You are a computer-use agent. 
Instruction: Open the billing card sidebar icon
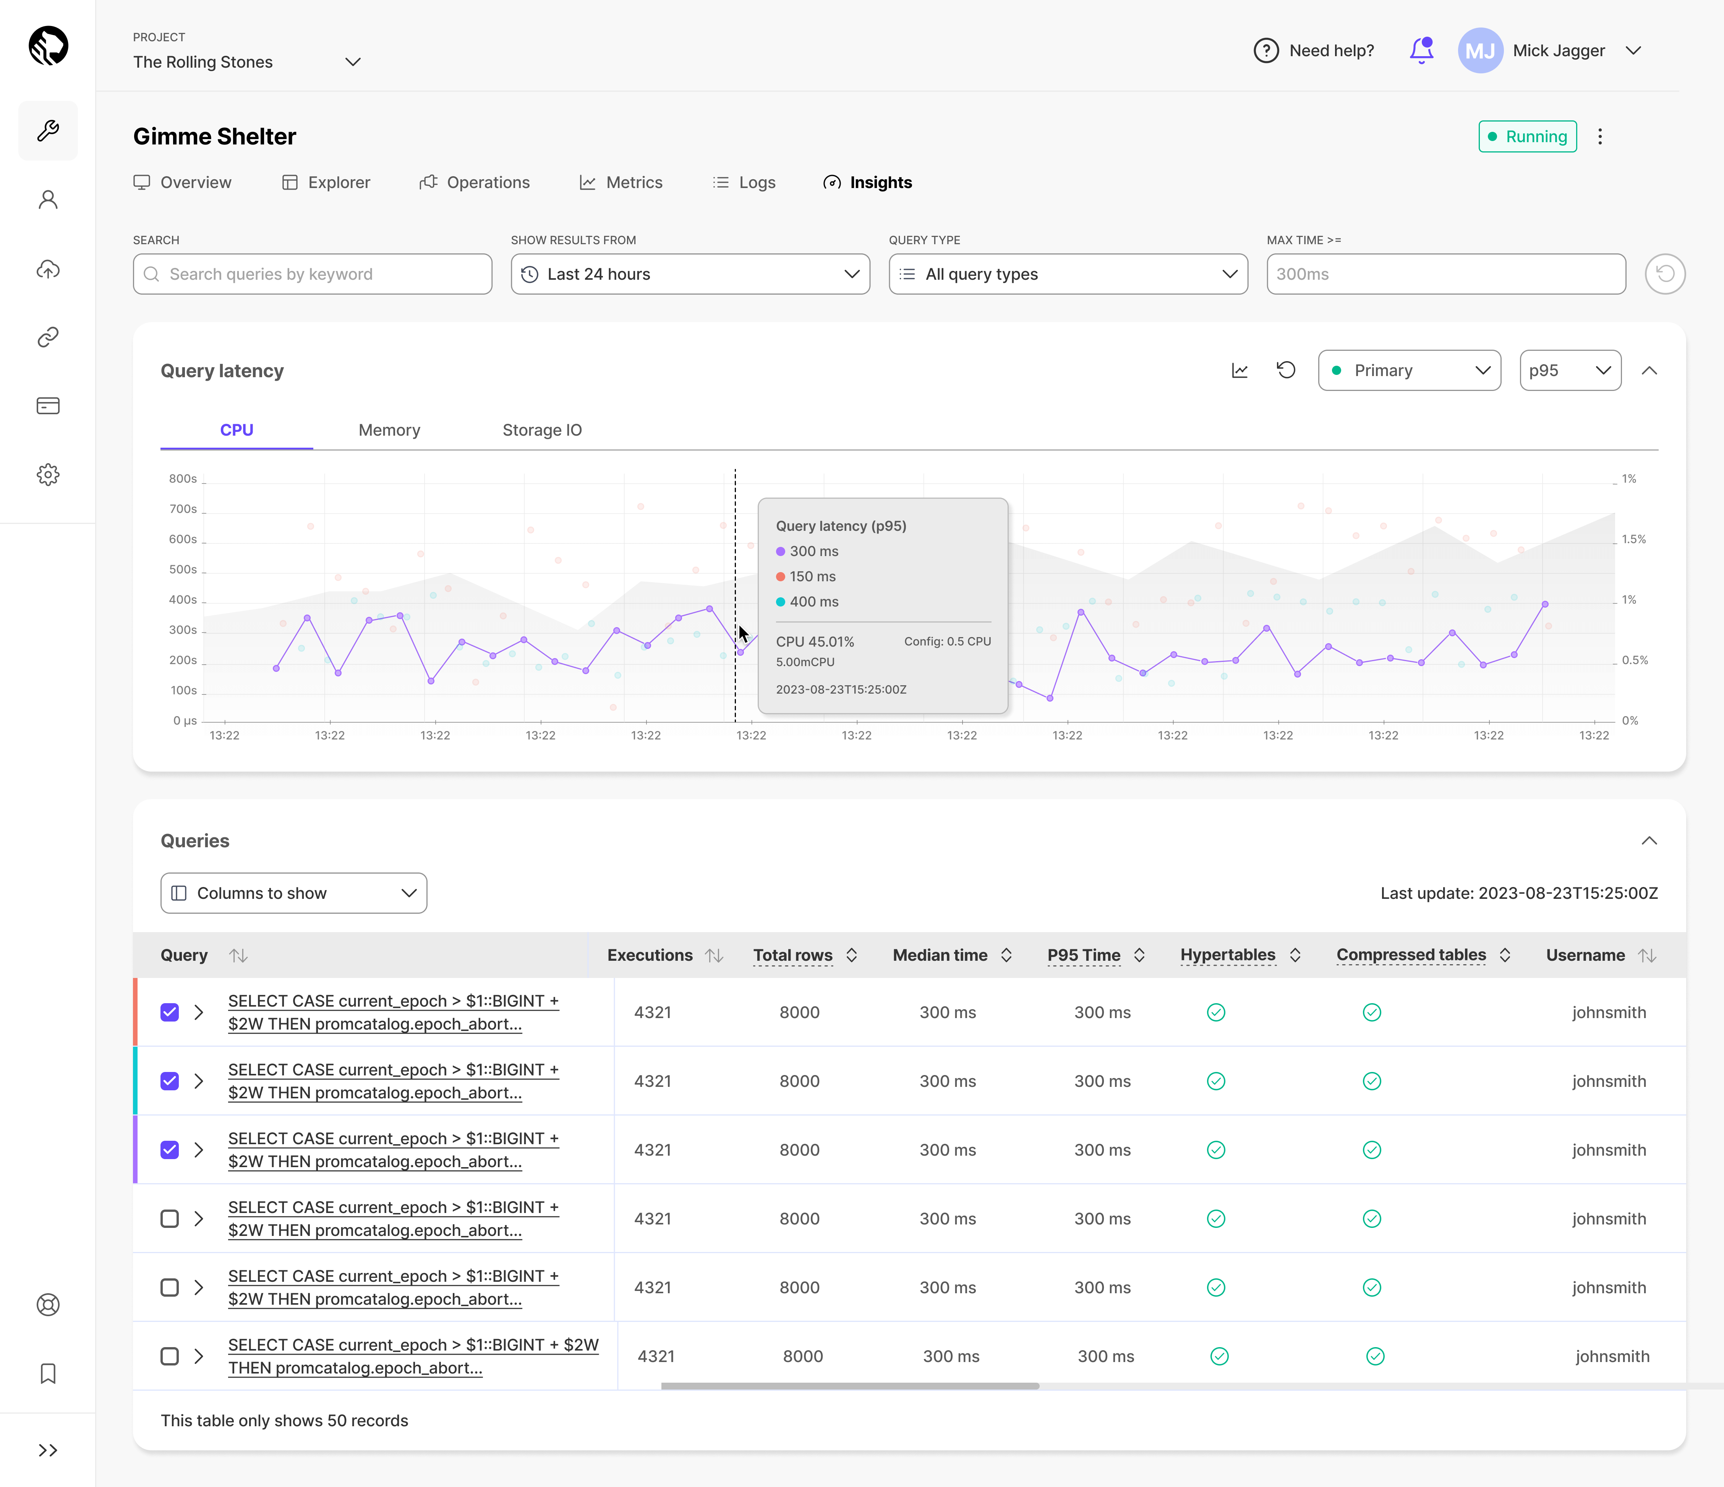coord(48,406)
